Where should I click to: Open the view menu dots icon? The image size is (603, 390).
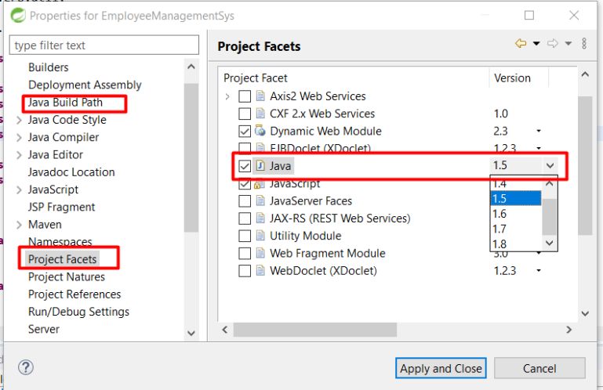point(584,43)
